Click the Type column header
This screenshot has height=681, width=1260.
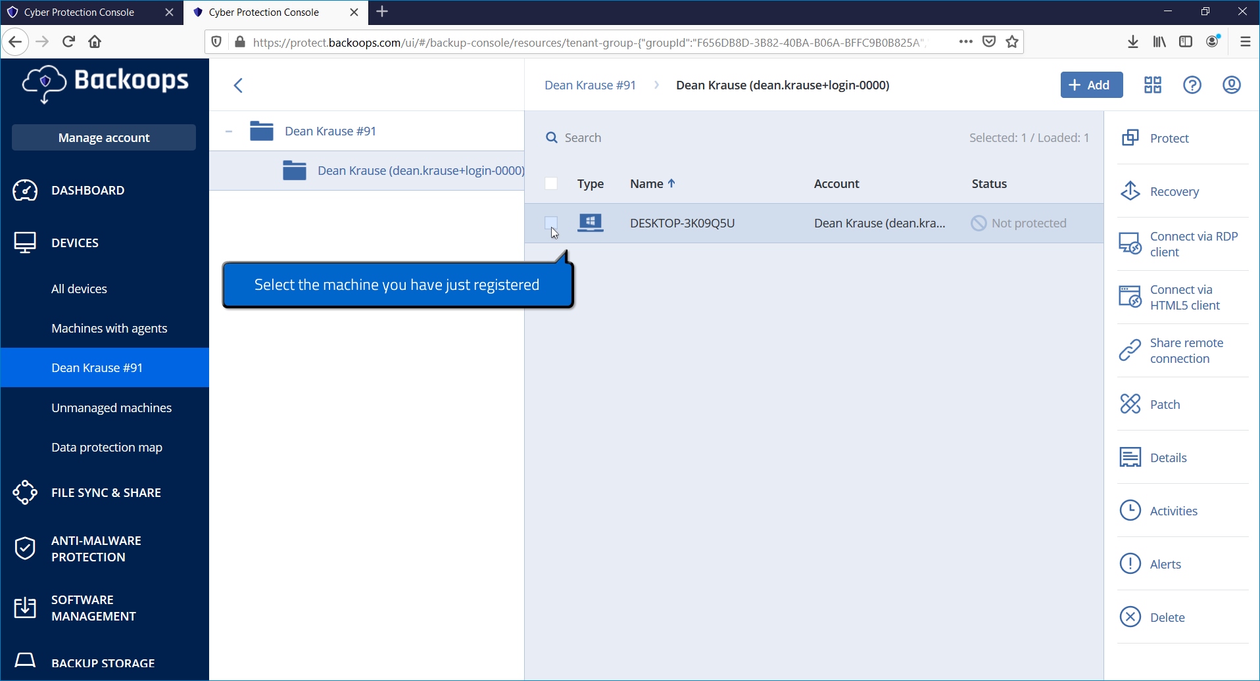pyautogui.click(x=591, y=183)
